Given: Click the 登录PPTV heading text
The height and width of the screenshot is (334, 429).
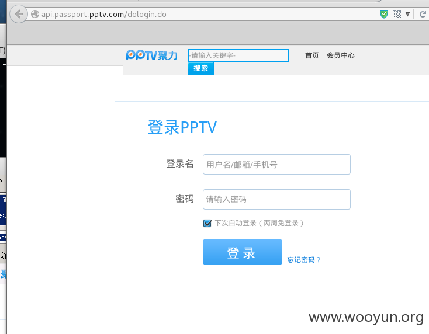Looking at the screenshot, I should [182, 127].
